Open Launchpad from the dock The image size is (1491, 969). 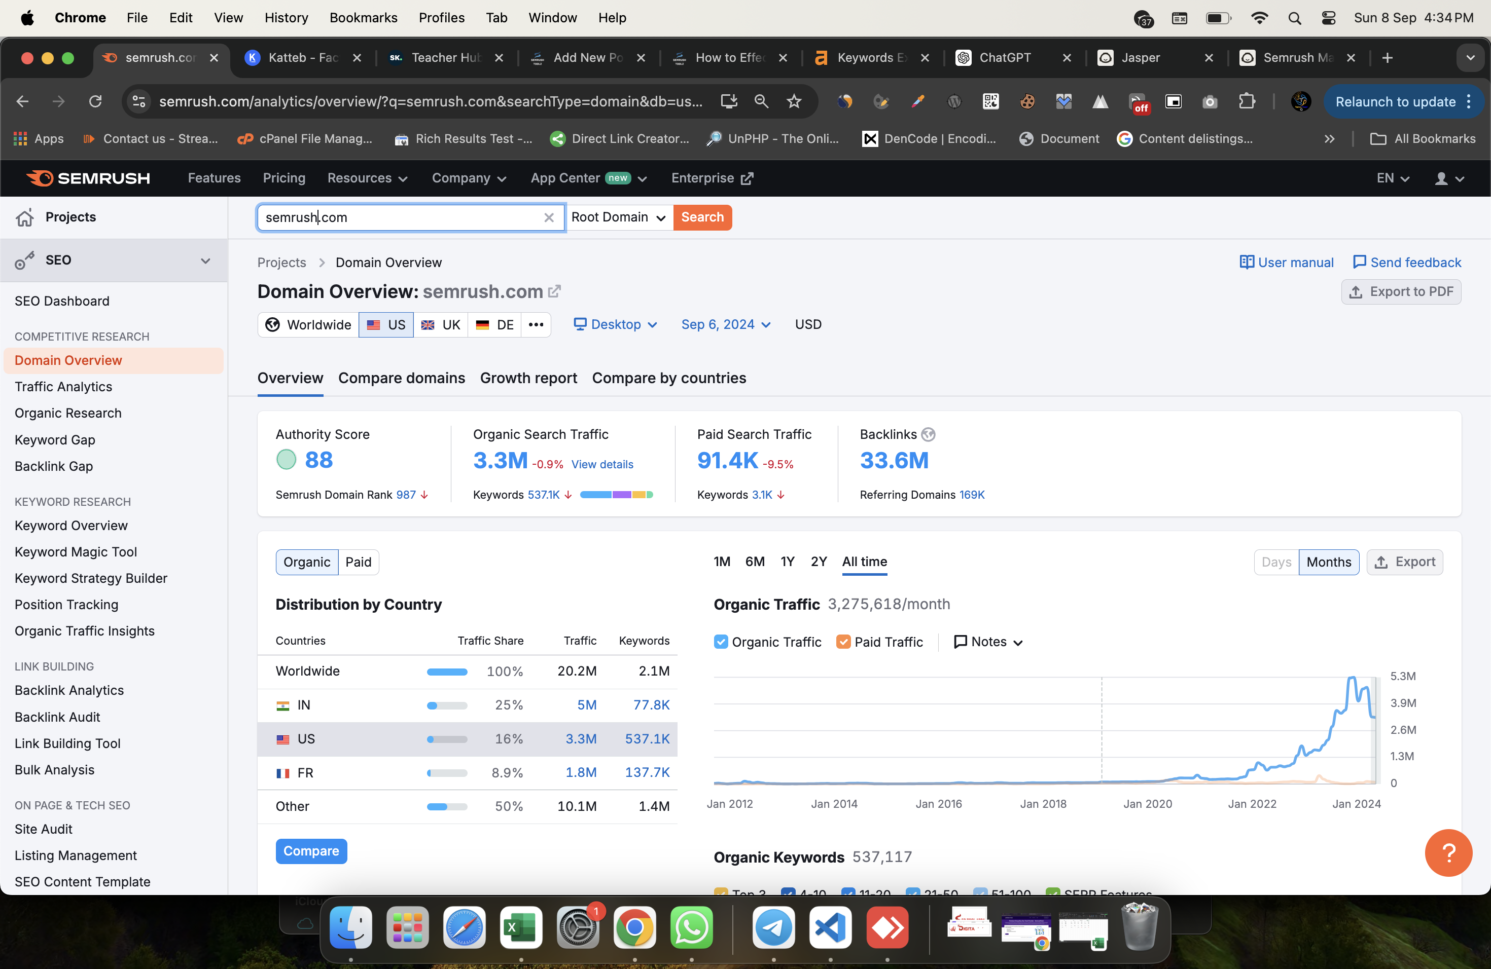click(x=407, y=927)
